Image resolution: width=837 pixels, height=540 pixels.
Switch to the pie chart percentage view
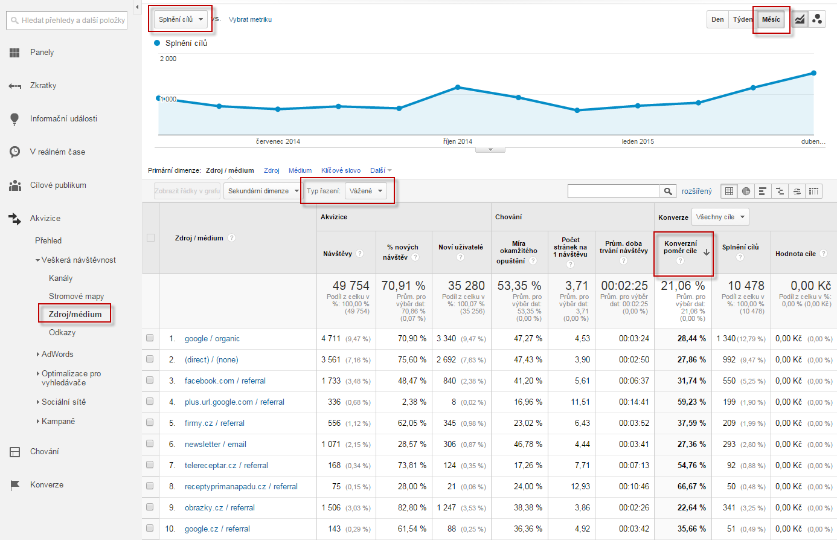[746, 191]
